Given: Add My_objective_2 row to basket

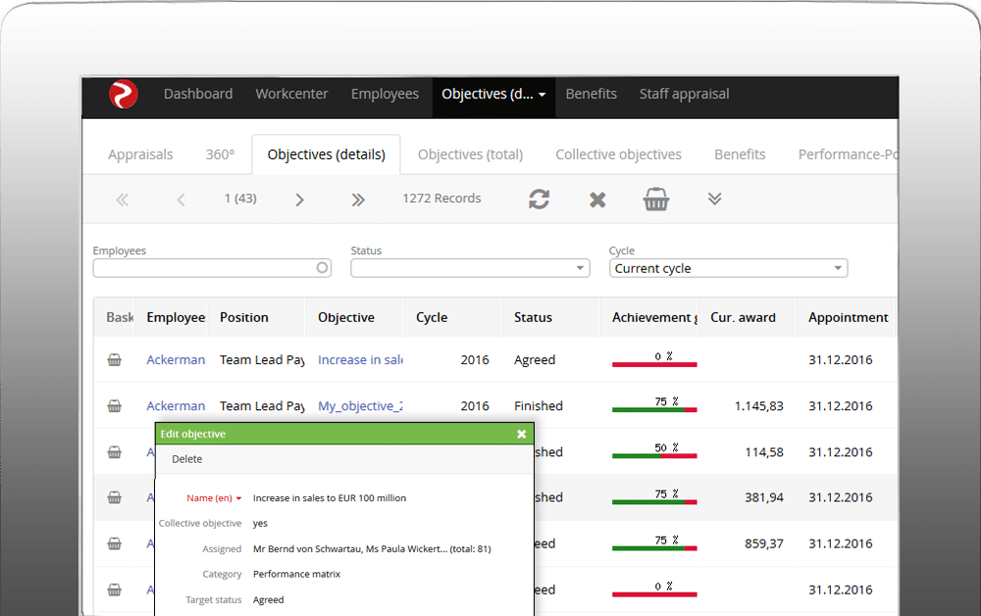Looking at the screenshot, I should click(x=115, y=406).
